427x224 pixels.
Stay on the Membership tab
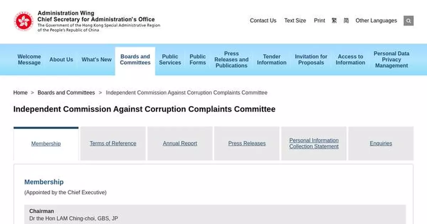tap(46, 144)
